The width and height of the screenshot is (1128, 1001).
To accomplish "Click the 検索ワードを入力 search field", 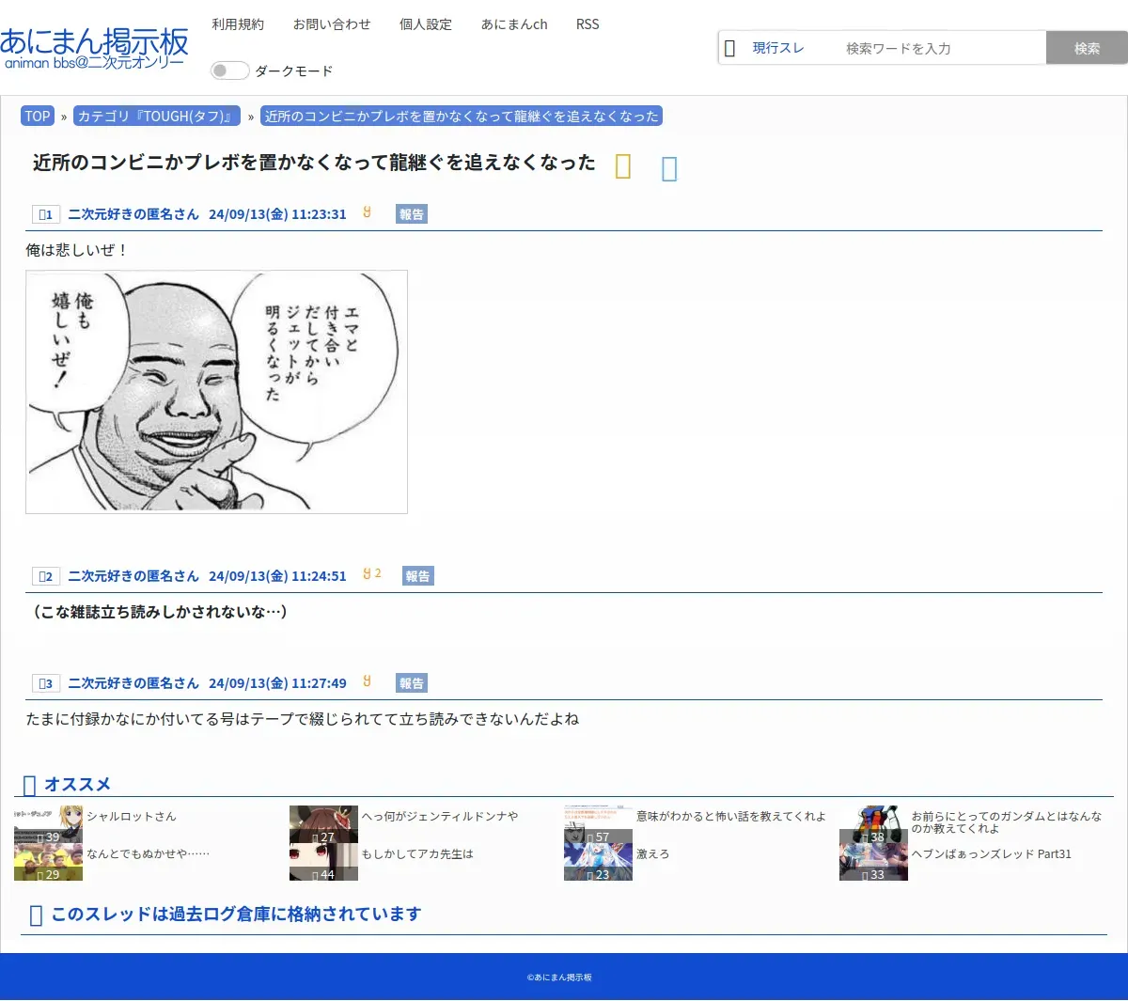I will pyautogui.click(x=940, y=48).
